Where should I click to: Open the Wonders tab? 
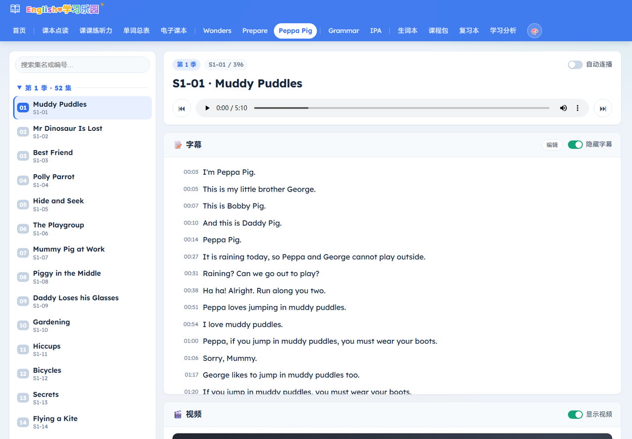(x=217, y=31)
